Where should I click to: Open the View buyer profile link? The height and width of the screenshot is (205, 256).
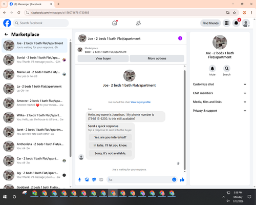[x=140, y=102]
